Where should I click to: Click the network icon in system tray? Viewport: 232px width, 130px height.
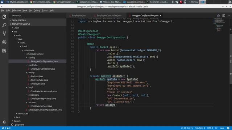point(177,2)
